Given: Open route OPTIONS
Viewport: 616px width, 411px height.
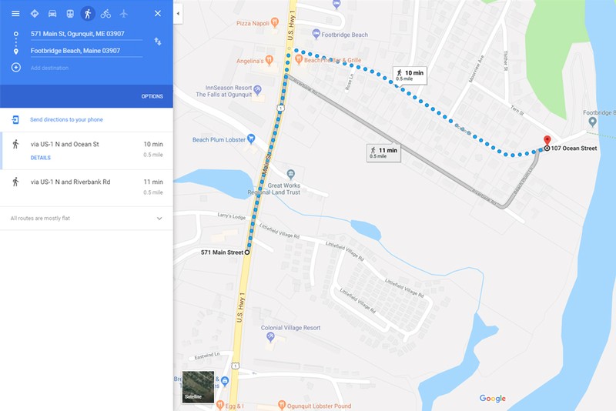Looking at the screenshot, I should (x=152, y=96).
